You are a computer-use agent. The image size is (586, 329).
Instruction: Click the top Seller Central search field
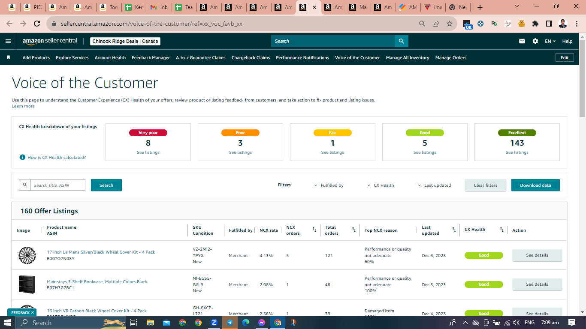pos(333,41)
